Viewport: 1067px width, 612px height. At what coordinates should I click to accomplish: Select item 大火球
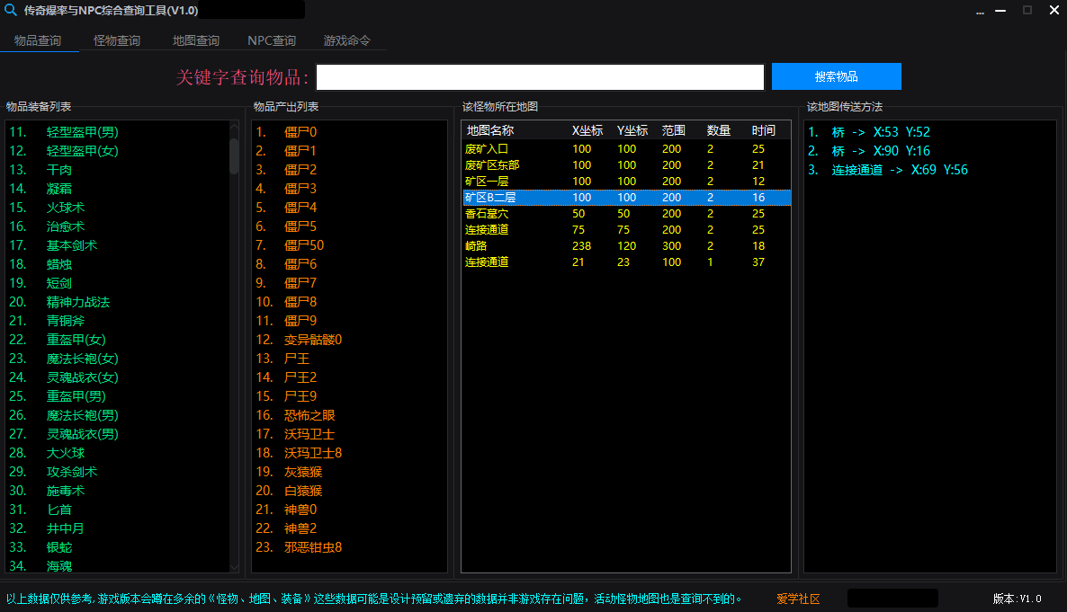pos(66,453)
